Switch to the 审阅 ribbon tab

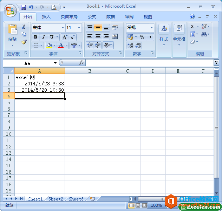pyautogui.click(x=129, y=17)
